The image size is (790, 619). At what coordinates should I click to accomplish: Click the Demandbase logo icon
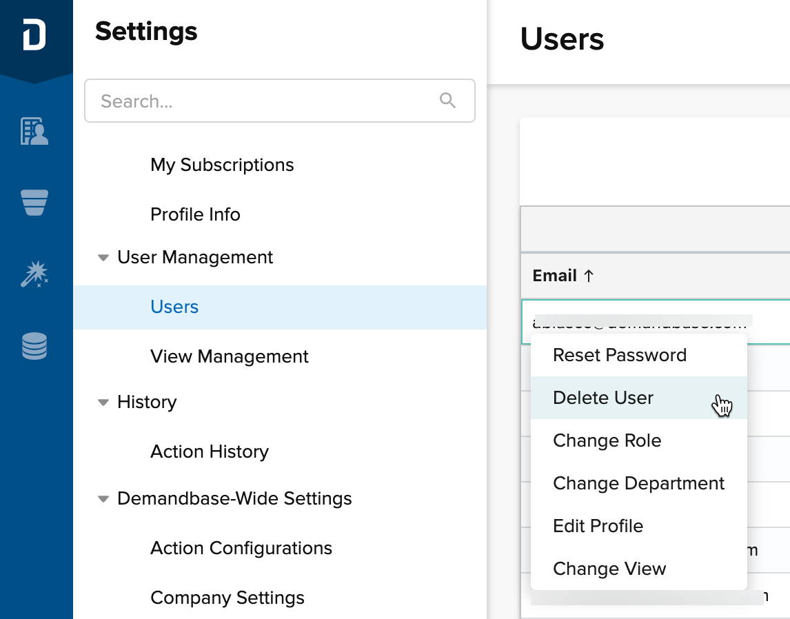(34, 34)
